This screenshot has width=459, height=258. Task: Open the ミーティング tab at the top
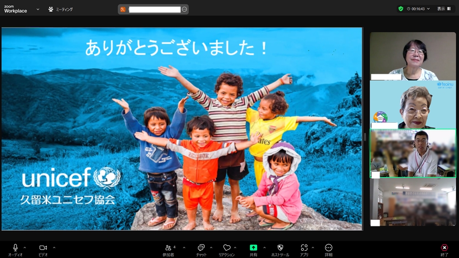(x=61, y=9)
